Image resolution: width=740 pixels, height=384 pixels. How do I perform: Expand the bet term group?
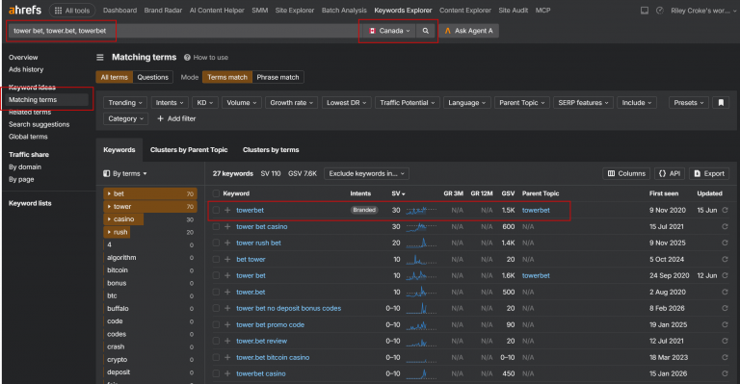coord(109,193)
